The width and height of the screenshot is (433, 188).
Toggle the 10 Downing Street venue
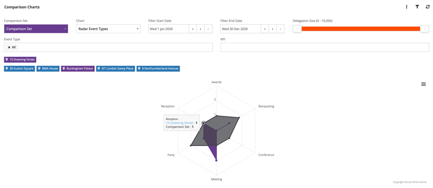tap(20, 60)
